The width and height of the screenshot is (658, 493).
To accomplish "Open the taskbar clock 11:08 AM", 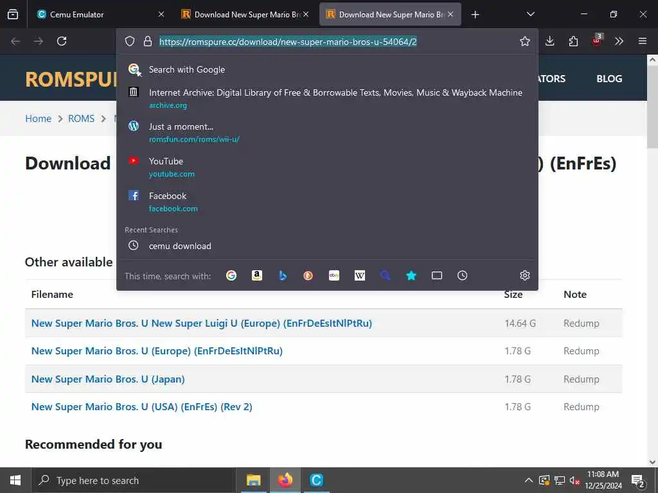I will (x=603, y=480).
